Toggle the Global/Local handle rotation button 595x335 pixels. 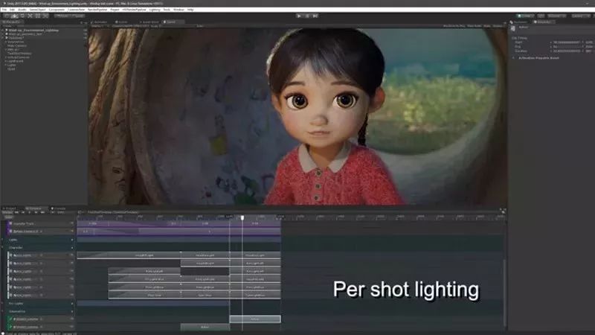[x=77, y=16]
